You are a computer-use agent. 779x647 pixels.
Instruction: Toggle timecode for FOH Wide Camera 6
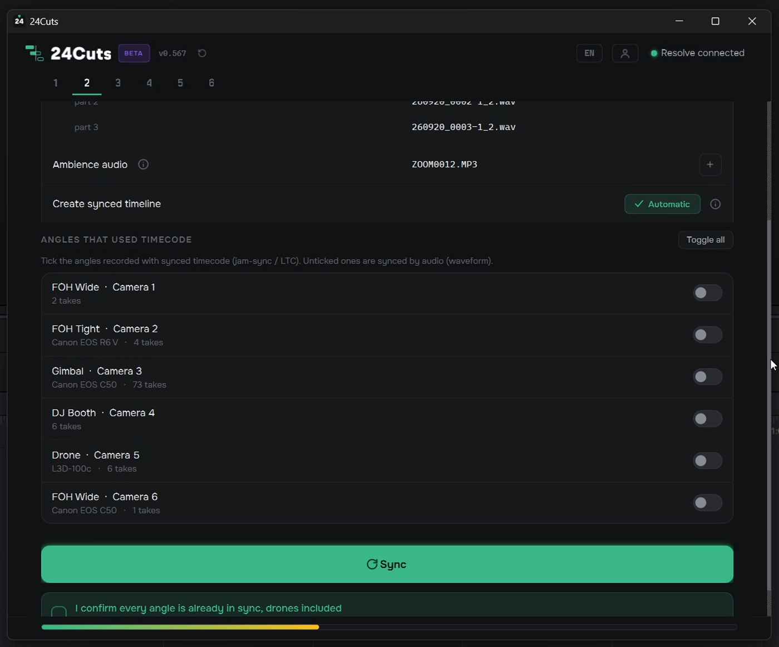(x=707, y=502)
